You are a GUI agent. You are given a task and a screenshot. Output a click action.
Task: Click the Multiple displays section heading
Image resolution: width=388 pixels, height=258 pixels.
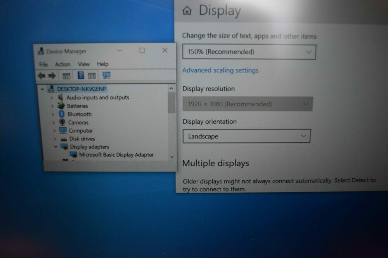[215, 163]
